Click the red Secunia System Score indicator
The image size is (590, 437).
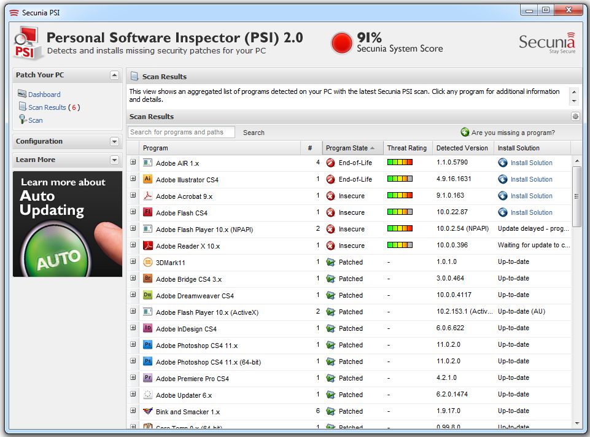[341, 43]
